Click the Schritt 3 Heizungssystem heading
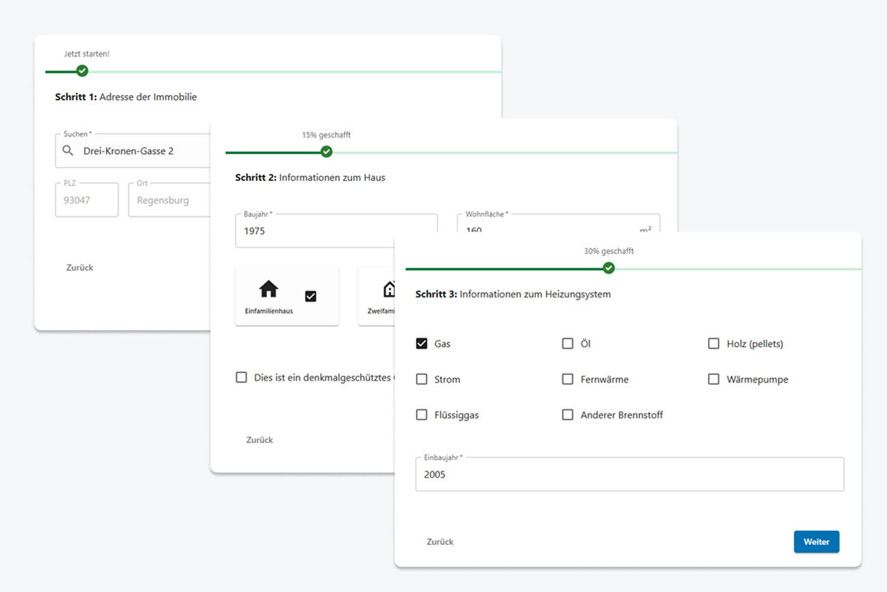This screenshot has width=887, height=592. point(513,294)
